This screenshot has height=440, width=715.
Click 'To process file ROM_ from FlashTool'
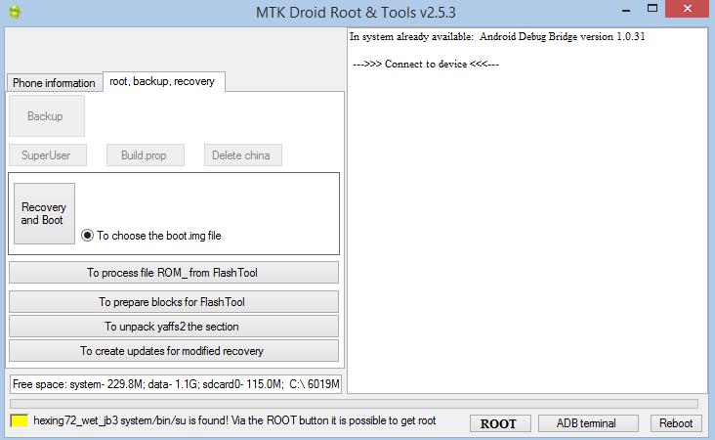click(x=173, y=273)
